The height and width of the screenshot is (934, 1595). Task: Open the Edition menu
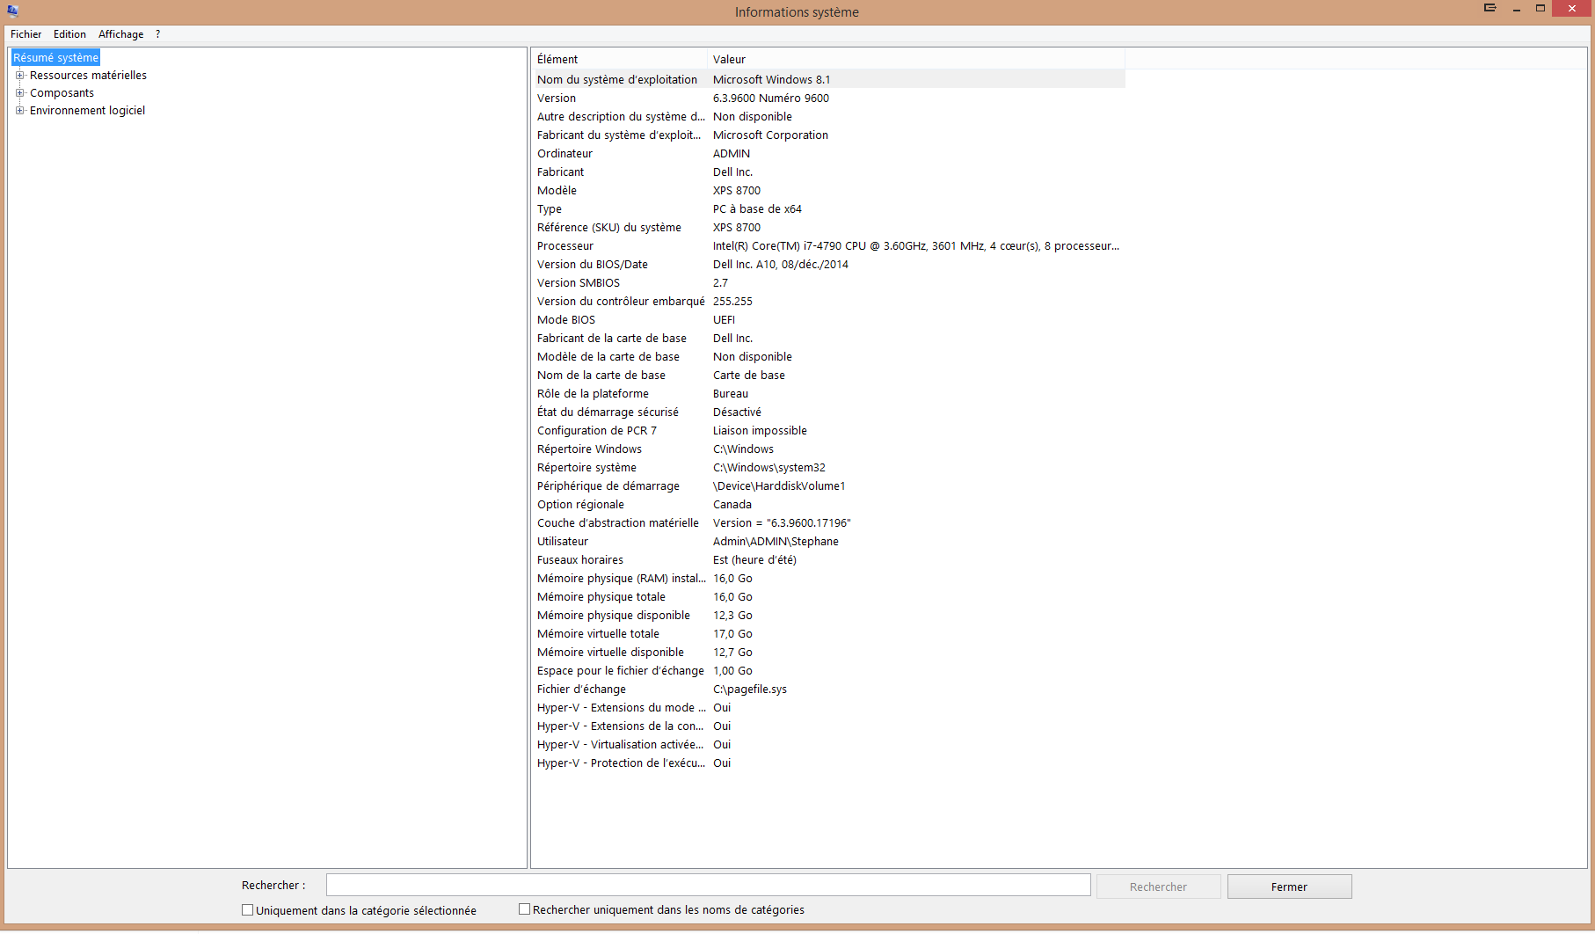pyautogui.click(x=69, y=34)
